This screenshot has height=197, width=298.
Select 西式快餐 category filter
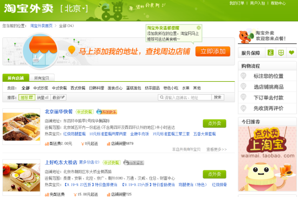pyautogui.click(x=78, y=88)
